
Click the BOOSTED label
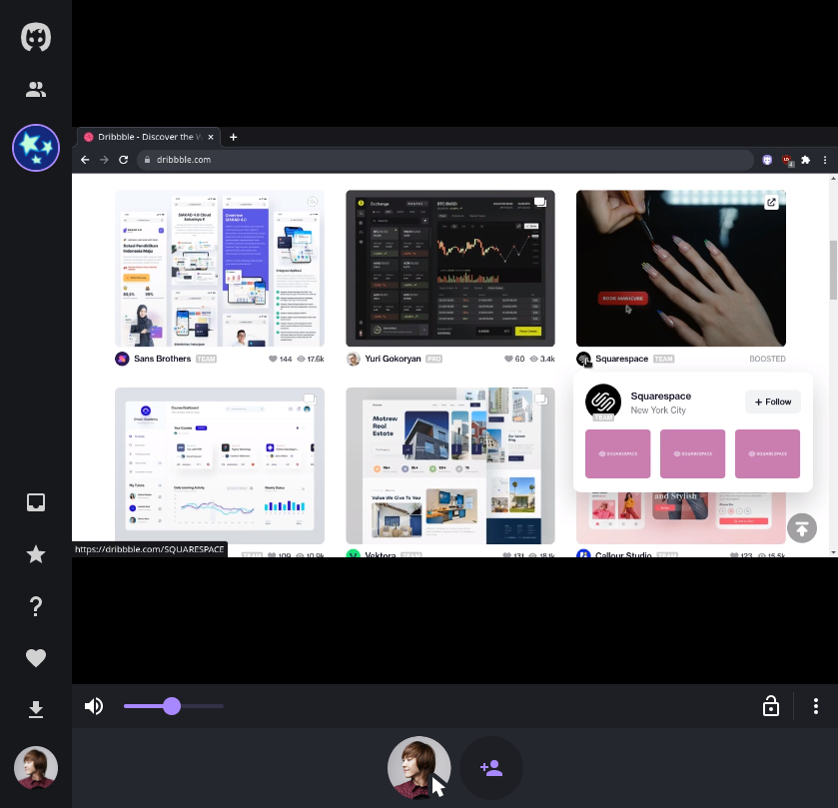(x=767, y=360)
